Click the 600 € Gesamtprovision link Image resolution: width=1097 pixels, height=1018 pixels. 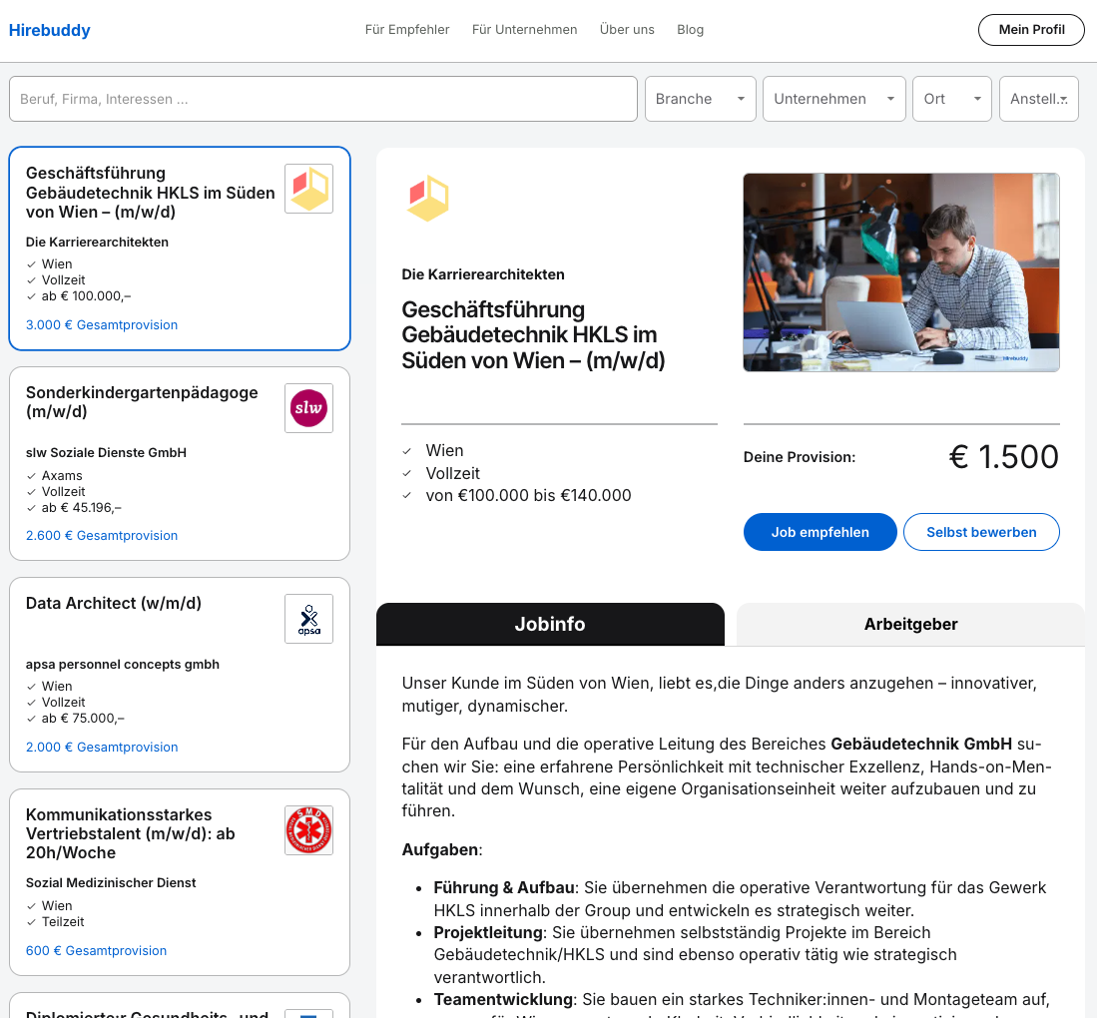click(x=97, y=951)
